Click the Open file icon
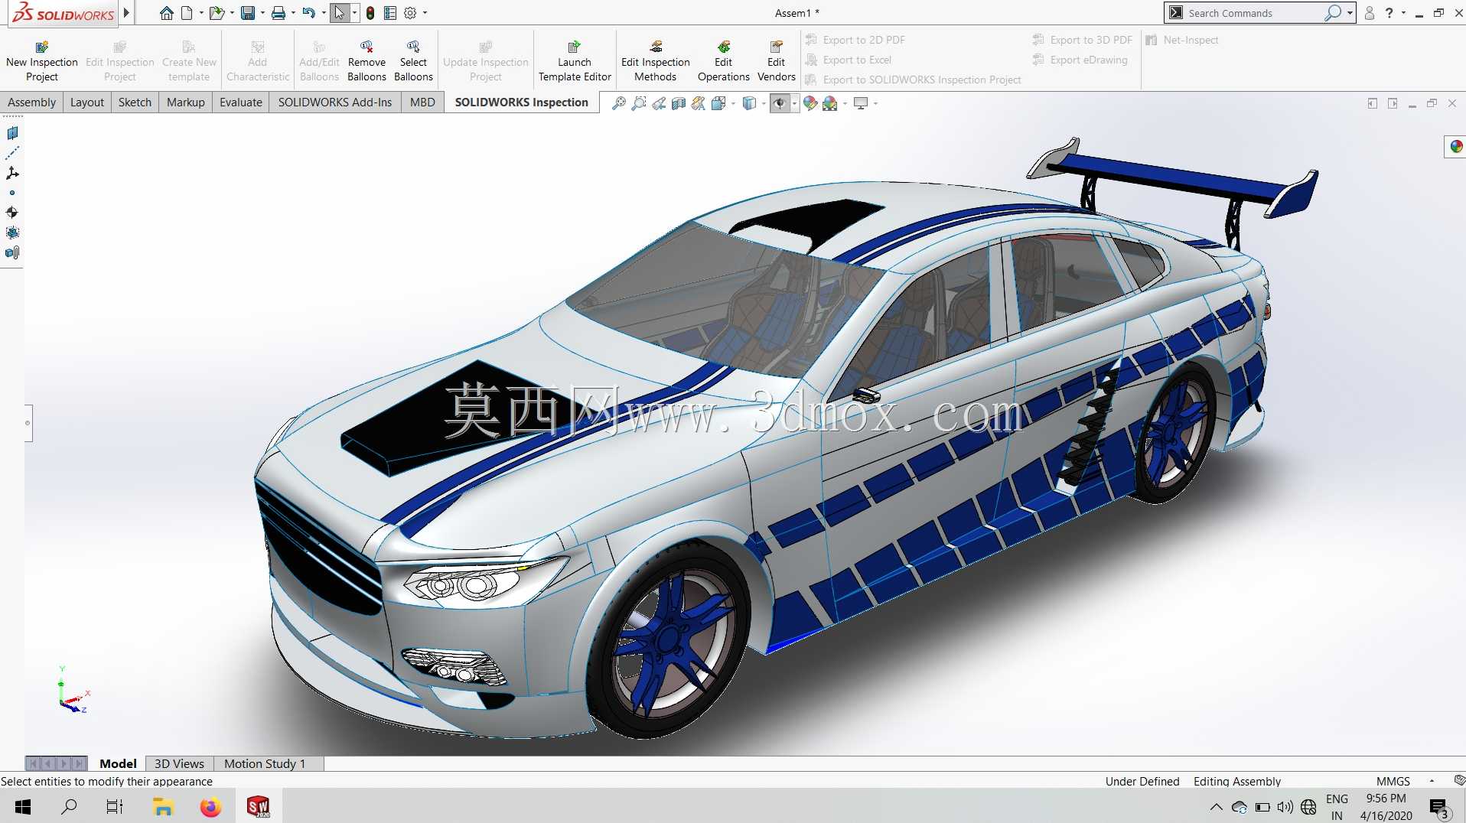 click(217, 13)
